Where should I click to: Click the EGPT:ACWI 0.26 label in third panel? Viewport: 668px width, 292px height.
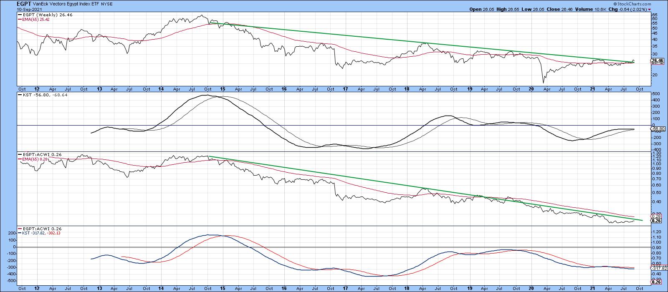tap(38, 154)
